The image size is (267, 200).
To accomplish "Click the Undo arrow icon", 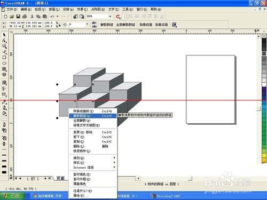I will [x=52, y=17].
